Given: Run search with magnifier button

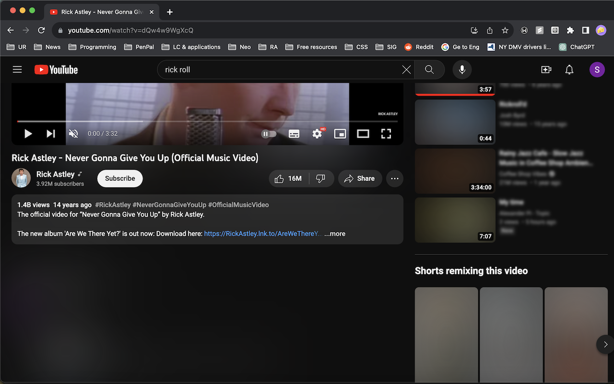Looking at the screenshot, I should [x=429, y=70].
